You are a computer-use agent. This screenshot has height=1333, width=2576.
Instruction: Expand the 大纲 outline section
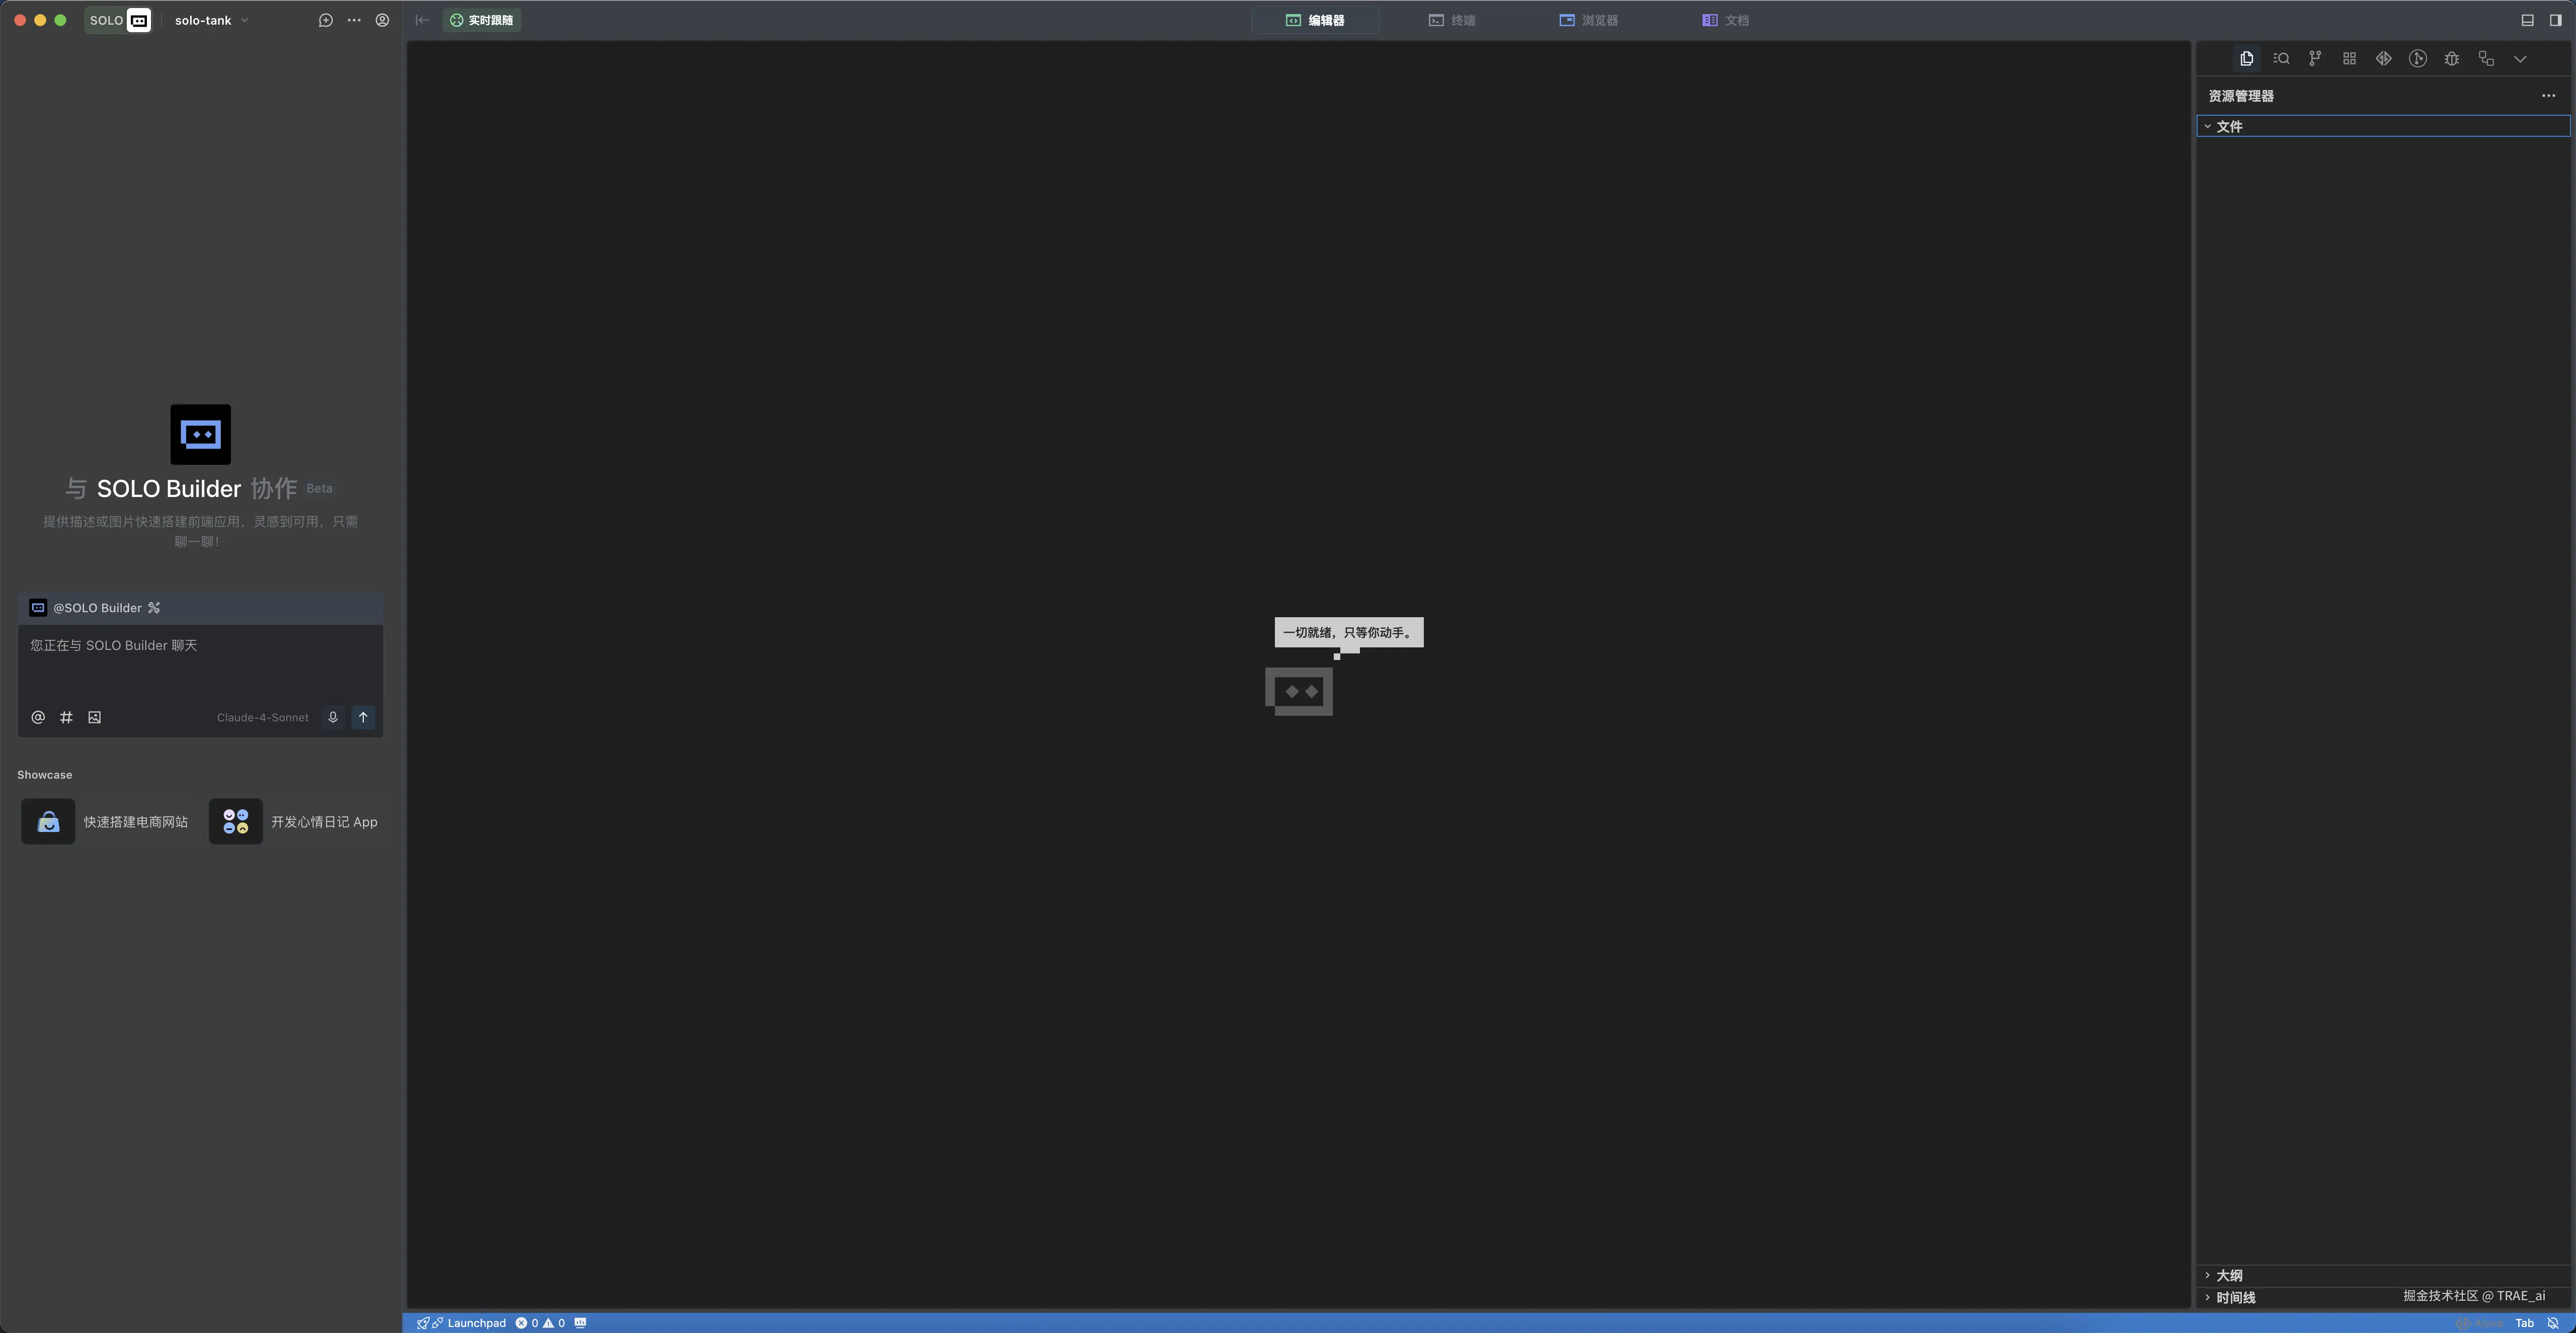2229,1275
